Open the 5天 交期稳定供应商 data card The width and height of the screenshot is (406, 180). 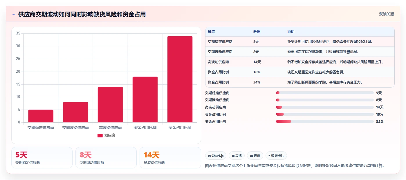point(42,158)
